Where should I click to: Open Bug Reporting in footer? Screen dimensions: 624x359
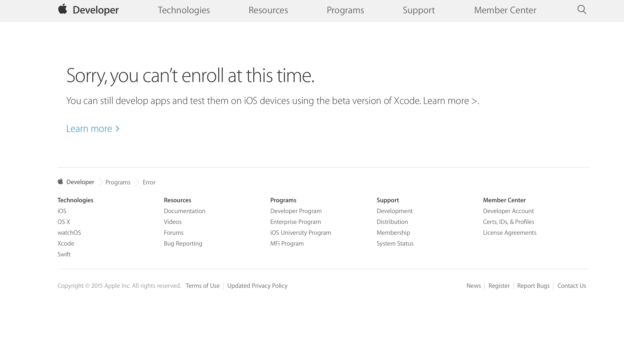183,243
